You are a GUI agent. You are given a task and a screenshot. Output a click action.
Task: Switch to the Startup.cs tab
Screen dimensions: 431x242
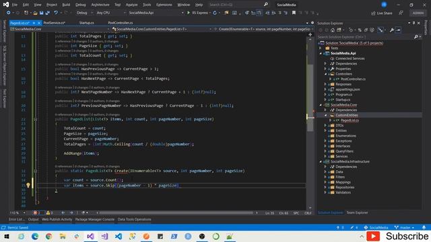[87, 23]
